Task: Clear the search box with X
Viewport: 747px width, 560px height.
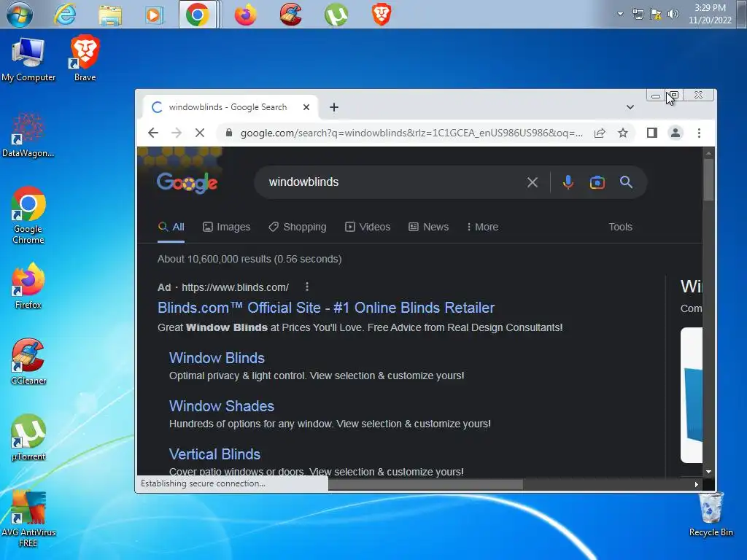Action: [532, 182]
